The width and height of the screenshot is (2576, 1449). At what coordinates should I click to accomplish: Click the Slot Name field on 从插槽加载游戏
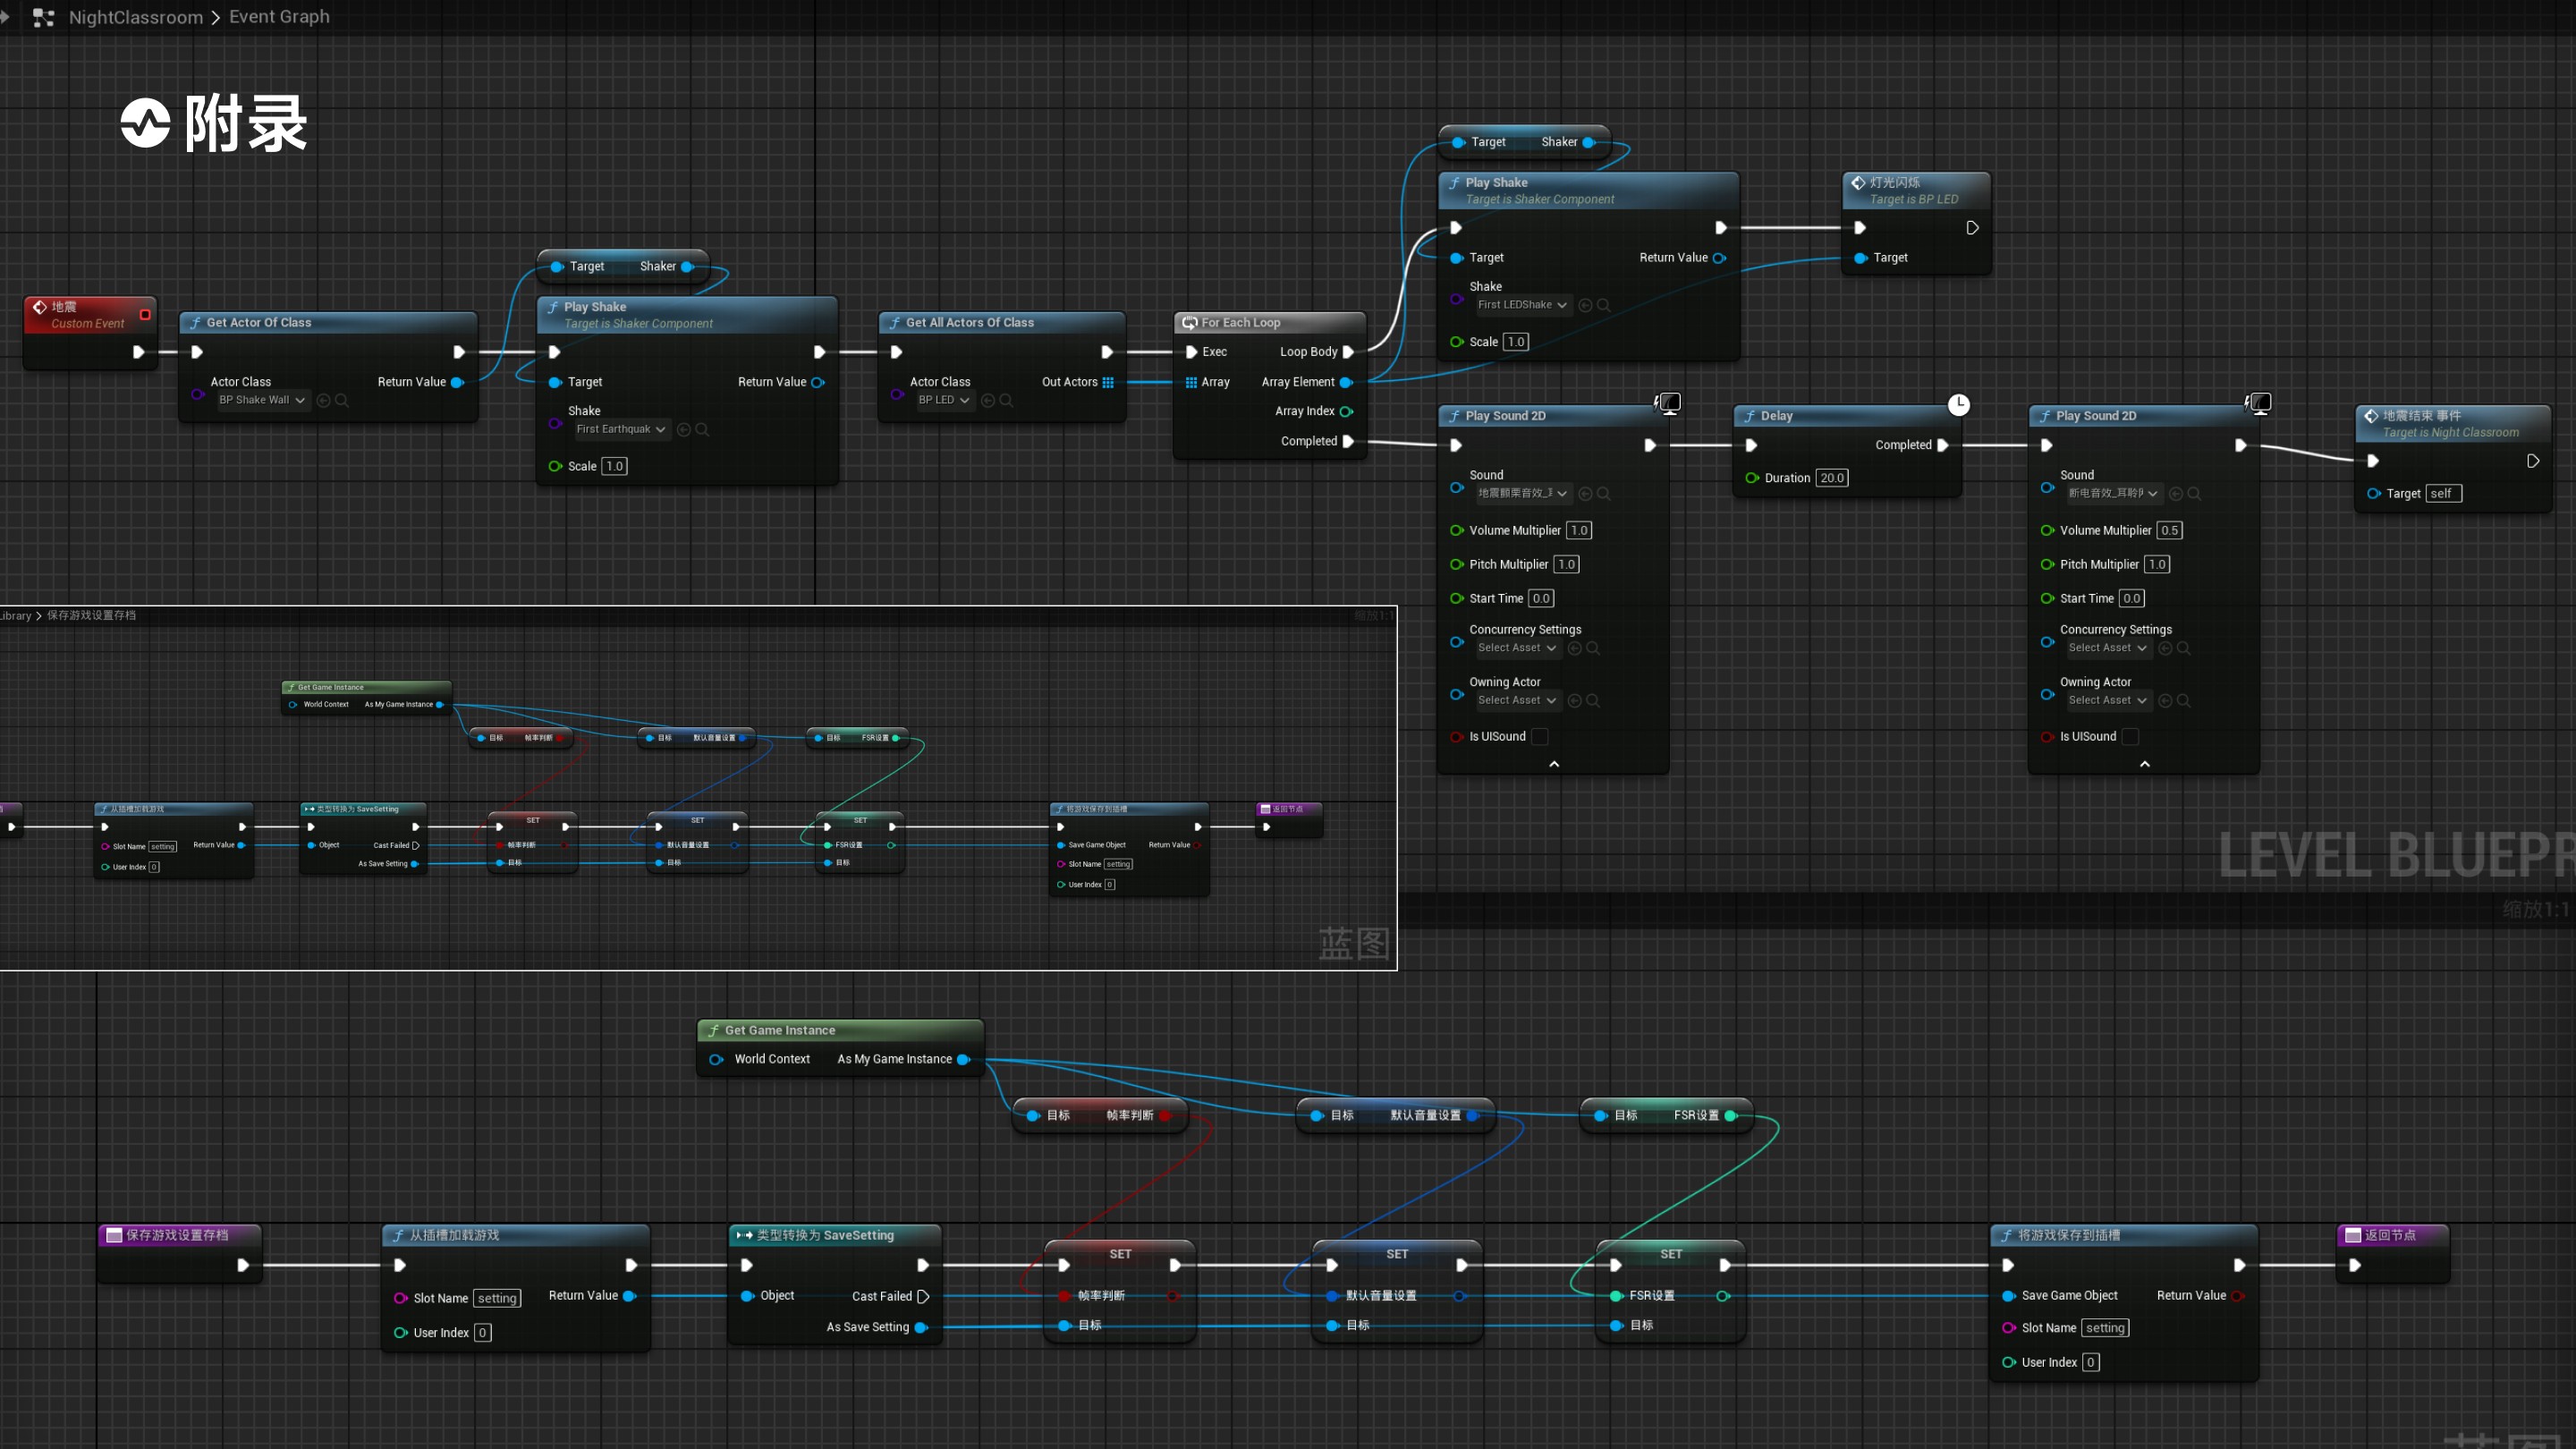click(497, 1299)
